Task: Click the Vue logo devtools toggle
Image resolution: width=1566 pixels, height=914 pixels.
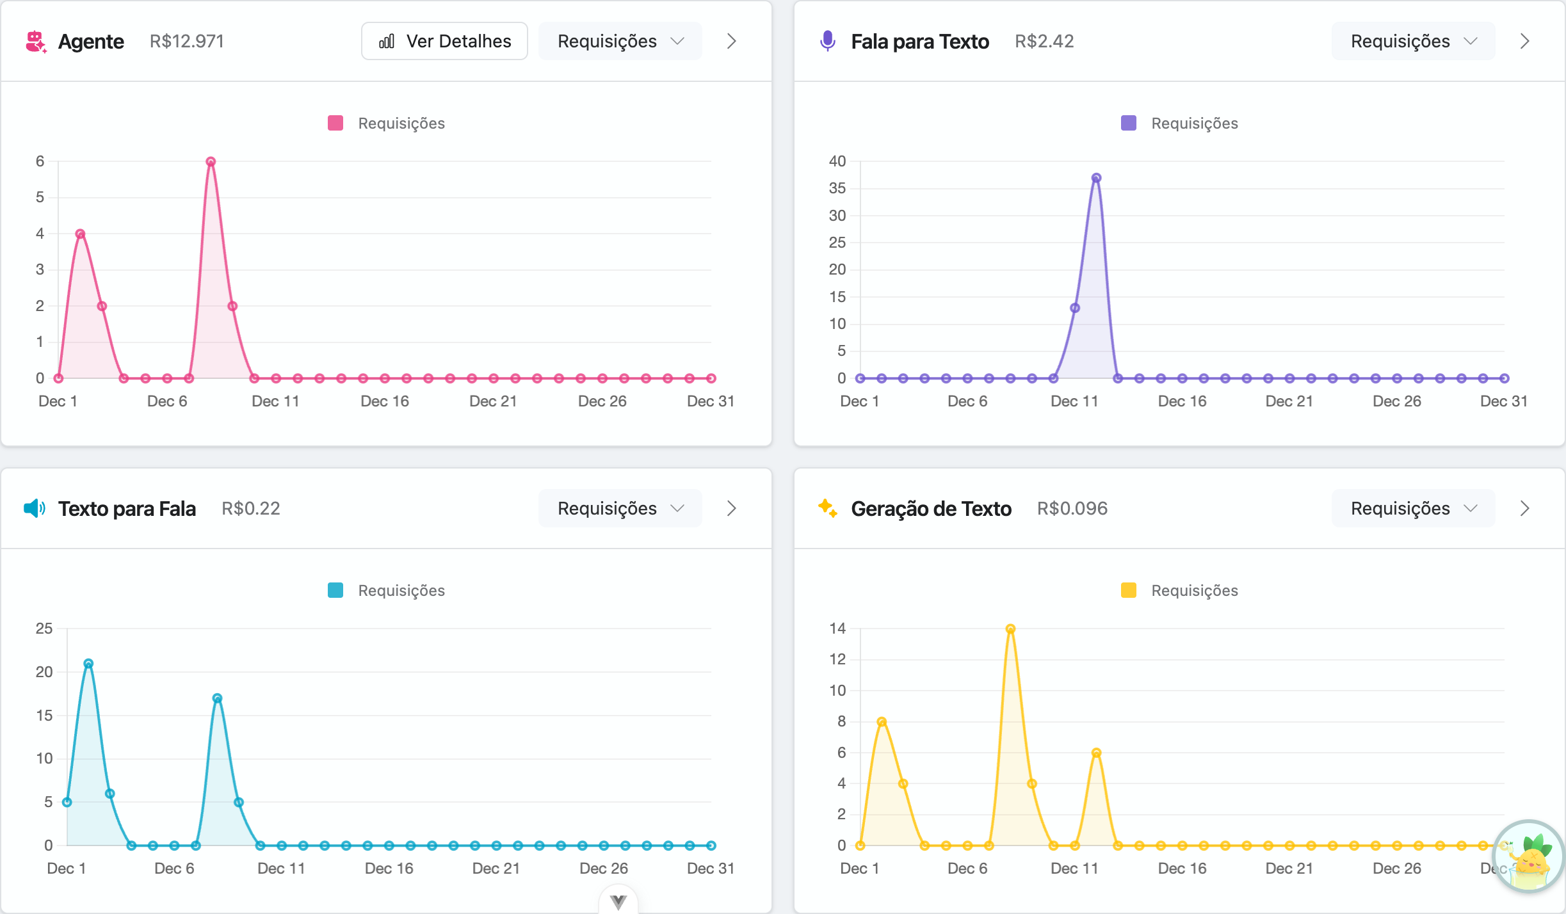Action: coord(618,901)
